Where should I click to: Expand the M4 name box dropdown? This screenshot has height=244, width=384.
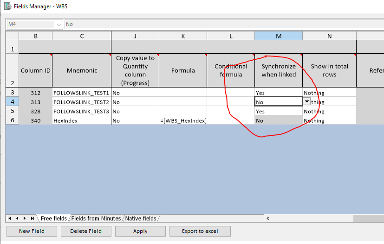click(59, 24)
